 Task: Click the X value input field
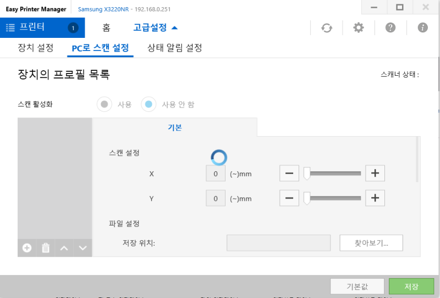pyautogui.click(x=216, y=173)
